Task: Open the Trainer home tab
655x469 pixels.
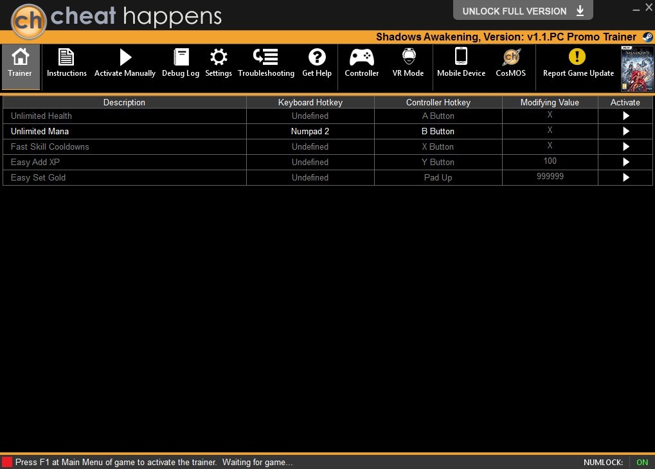Action: coord(20,66)
